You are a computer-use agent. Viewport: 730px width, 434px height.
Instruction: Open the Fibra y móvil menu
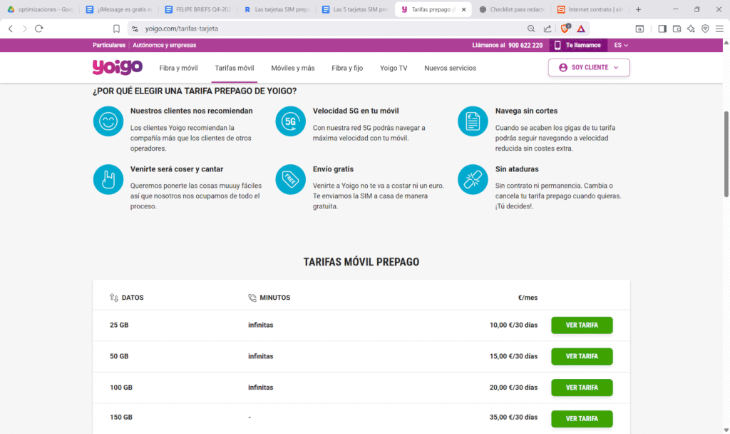pos(178,68)
